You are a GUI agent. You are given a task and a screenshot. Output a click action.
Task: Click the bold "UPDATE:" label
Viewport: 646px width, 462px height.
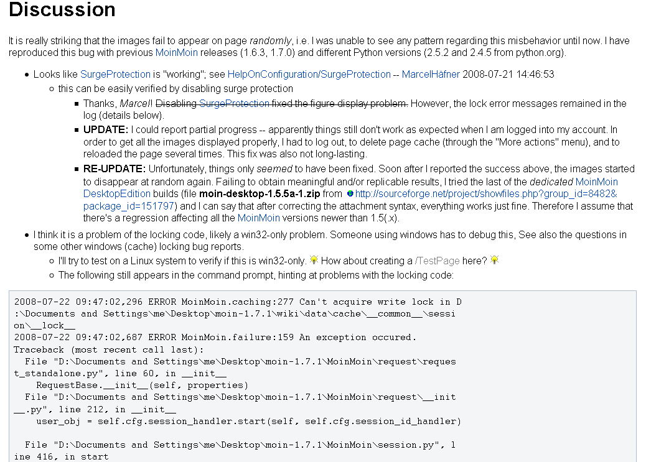pos(106,130)
